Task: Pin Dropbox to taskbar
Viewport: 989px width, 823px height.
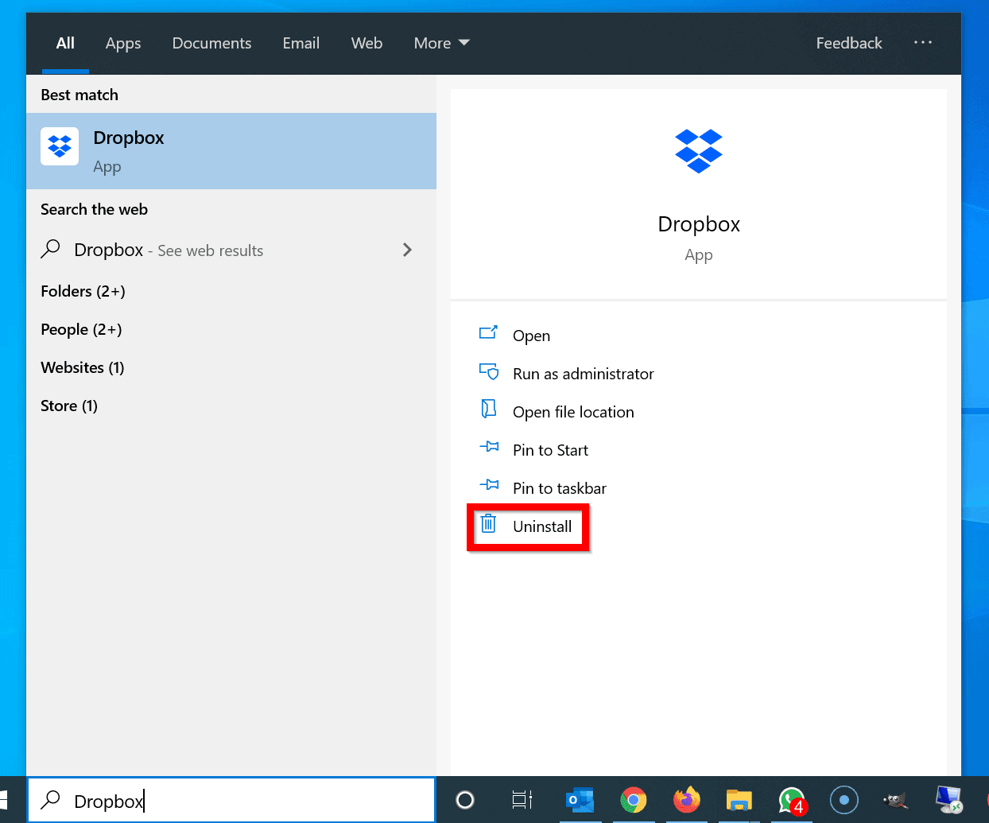Action: [x=560, y=487]
